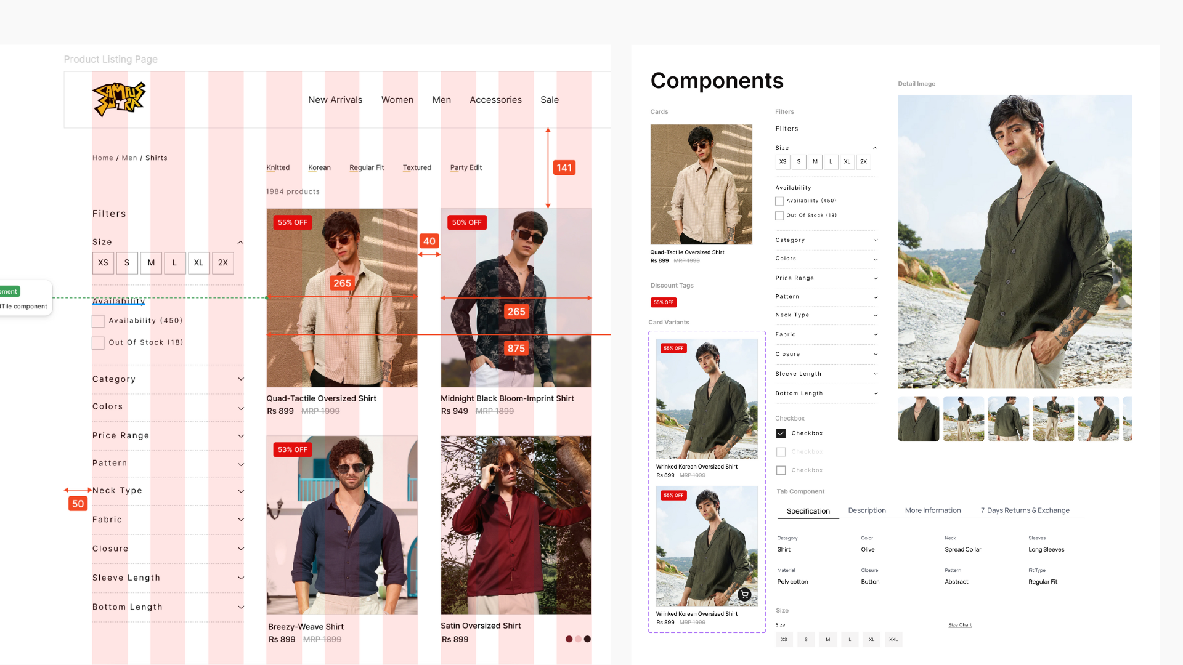Image resolution: width=1183 pixels, height=665 pixels.
Task: Select the first detail image thumbnail
Action: pyautogui.click(x=918, y=419)
